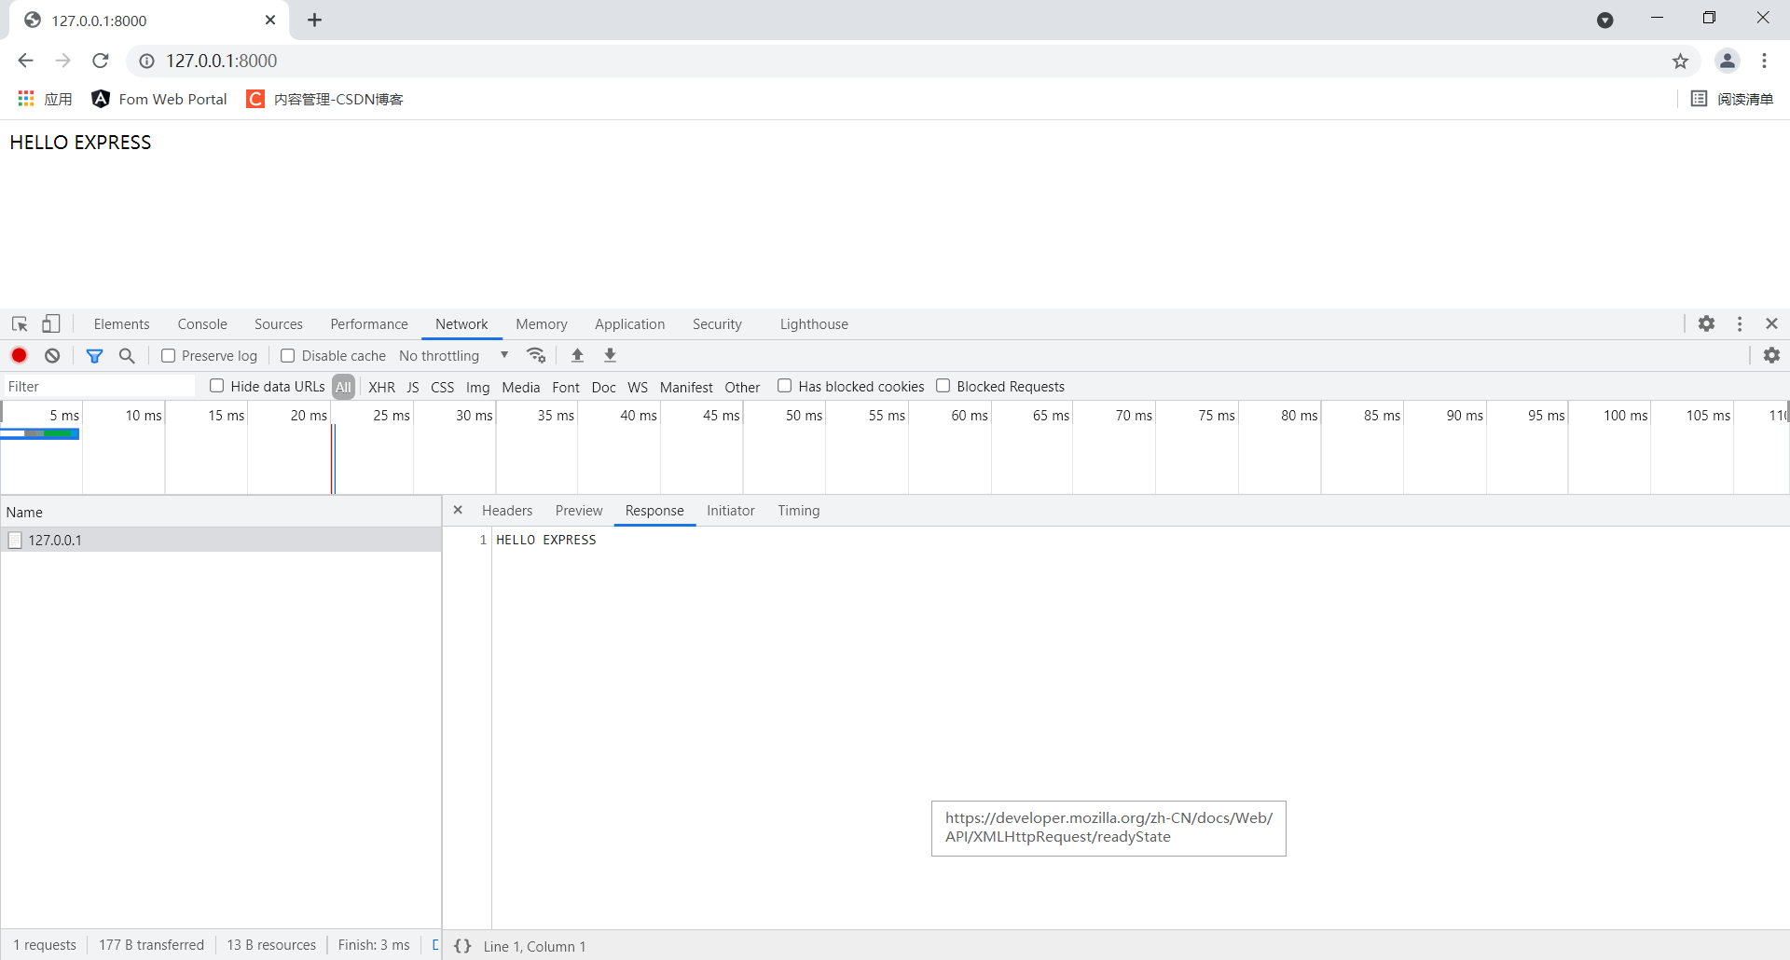Close the request details pane
This screenshot has width=1790, height=960.
pyautogui.click(x=458, y=510)
